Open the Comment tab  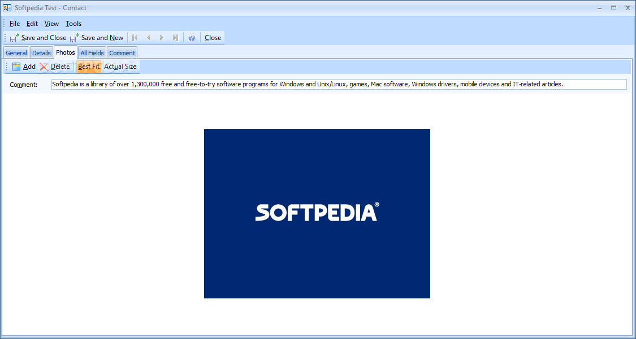click(x=122, y=52)
